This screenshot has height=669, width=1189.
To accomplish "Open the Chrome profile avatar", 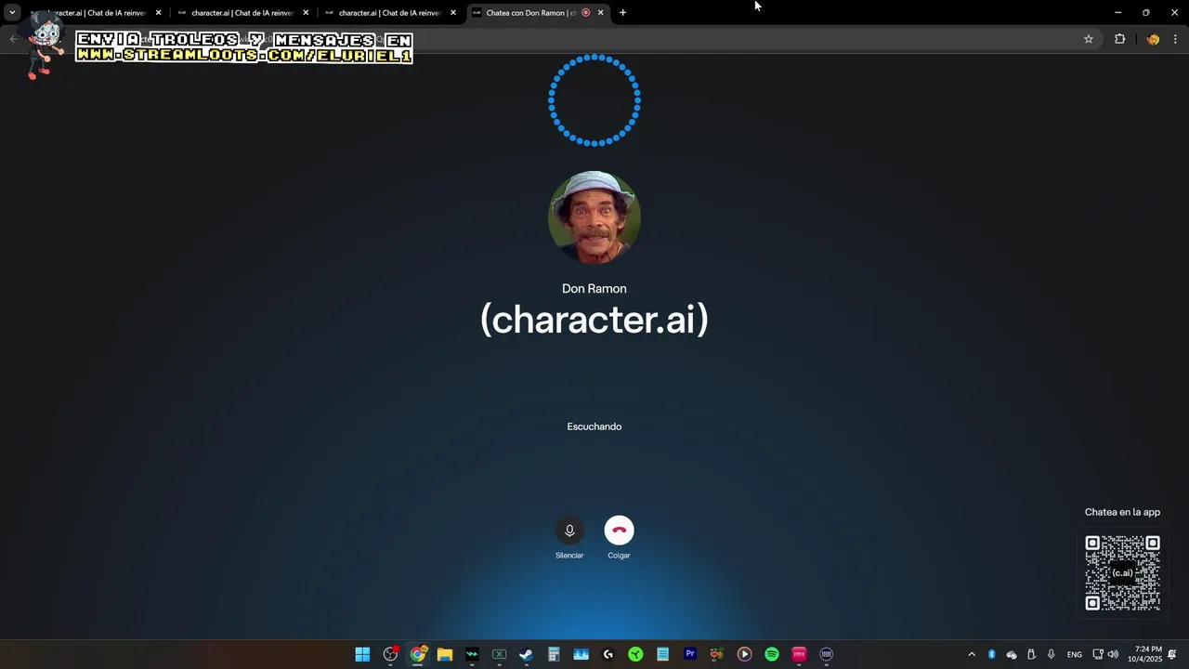I will [x=1153, y=39].
